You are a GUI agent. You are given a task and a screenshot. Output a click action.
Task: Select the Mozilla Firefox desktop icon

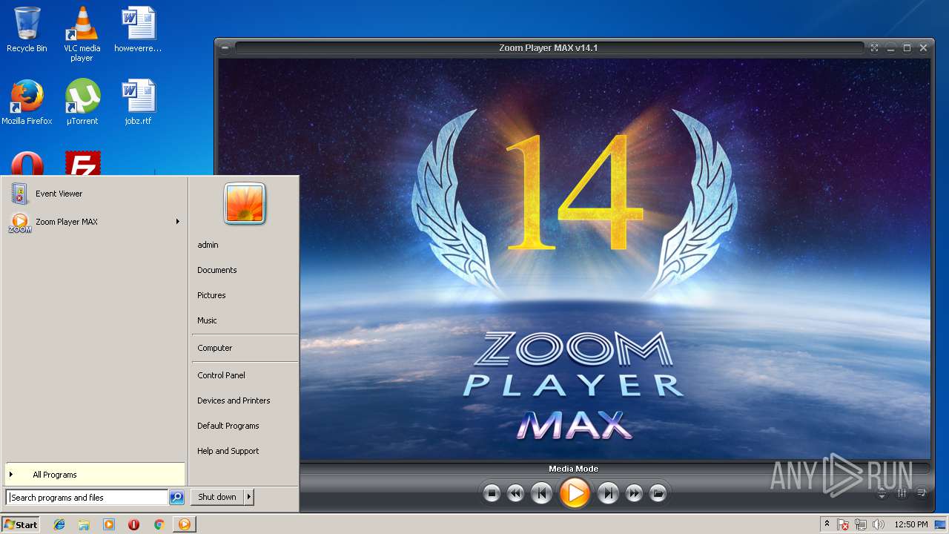27,102
